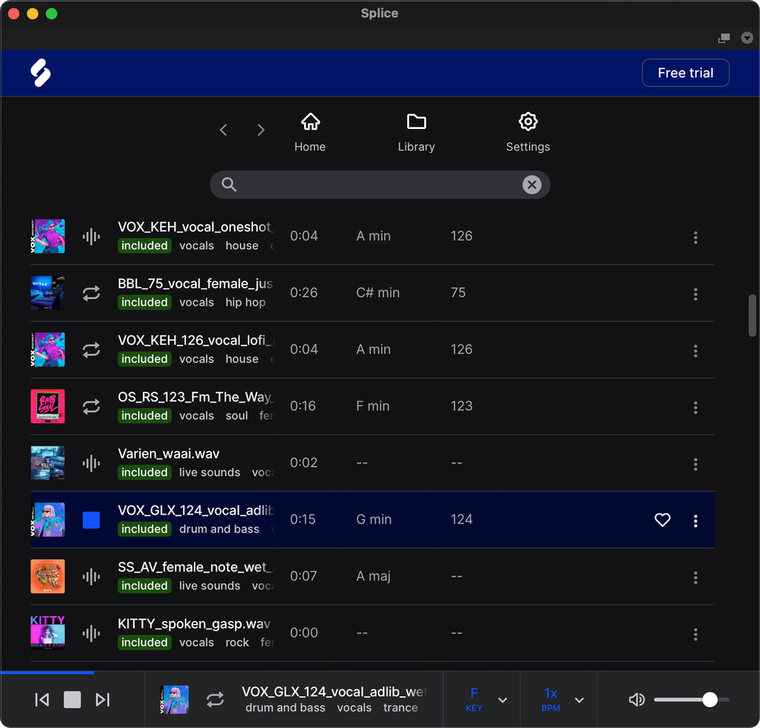
Task: Open the Library tab
Action: pos(416,133)
